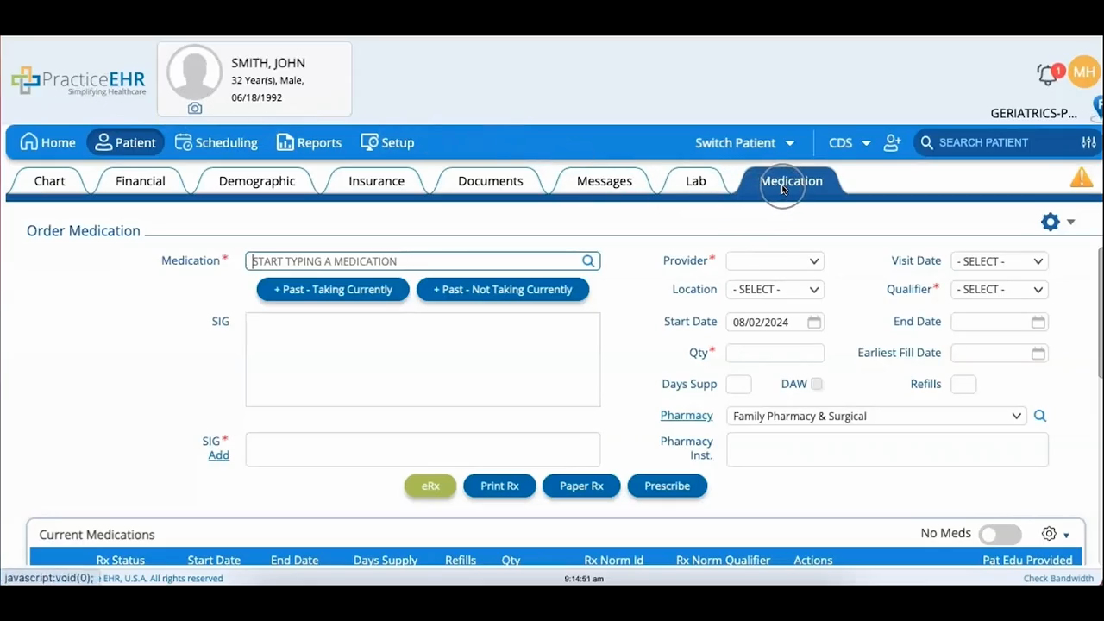1104x621 pixels.
Task: Open the patient search filter sliders icon
Action: [1088, 142]
